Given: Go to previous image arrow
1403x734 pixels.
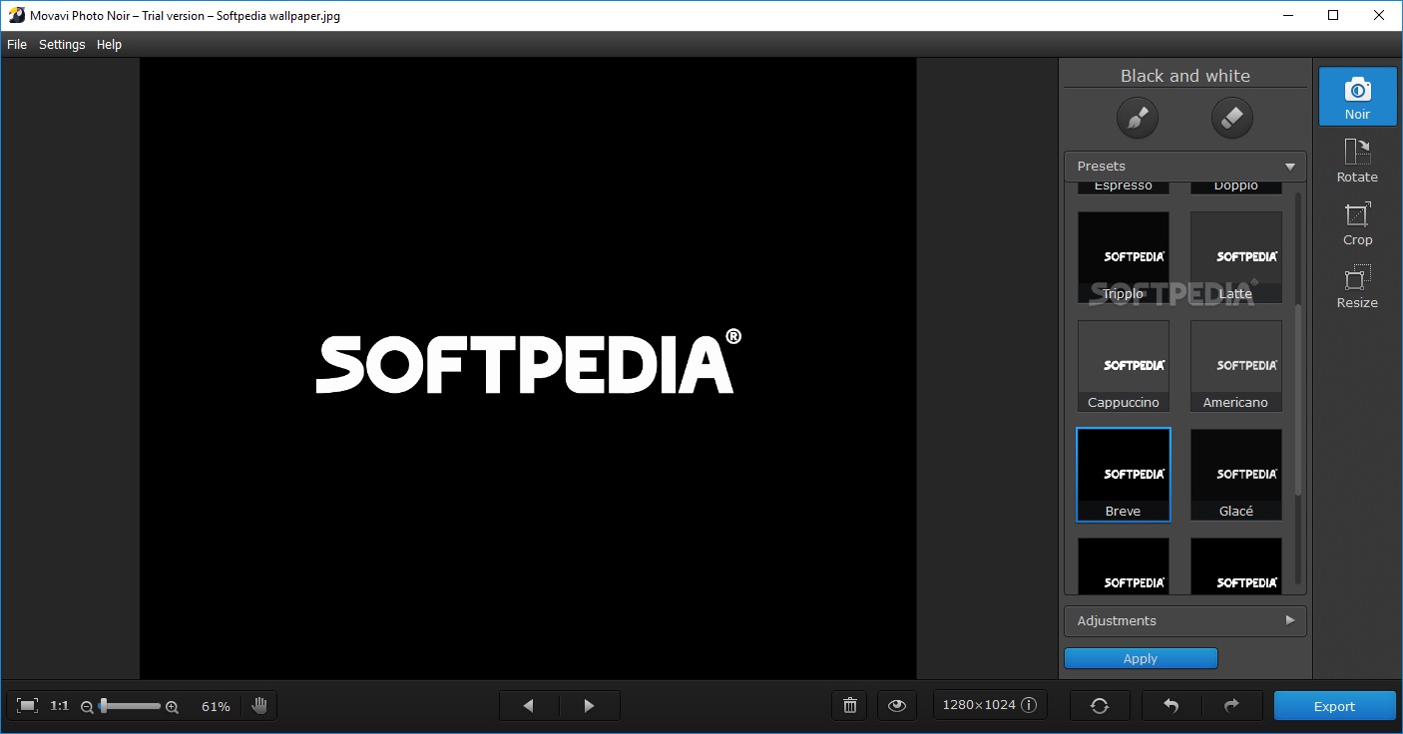Looking at the screenshot, I should pyautogui.click(x=529, y=706).
